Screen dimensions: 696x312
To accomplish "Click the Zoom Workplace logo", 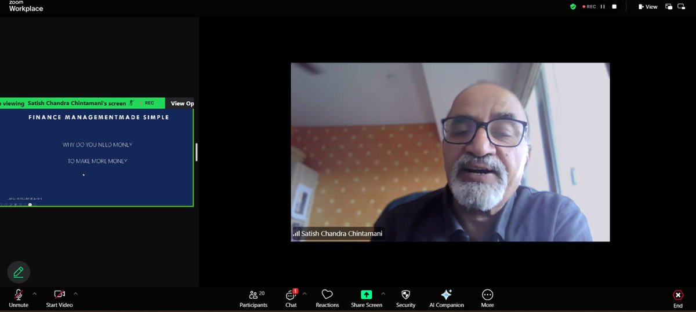I will [26, 6].
